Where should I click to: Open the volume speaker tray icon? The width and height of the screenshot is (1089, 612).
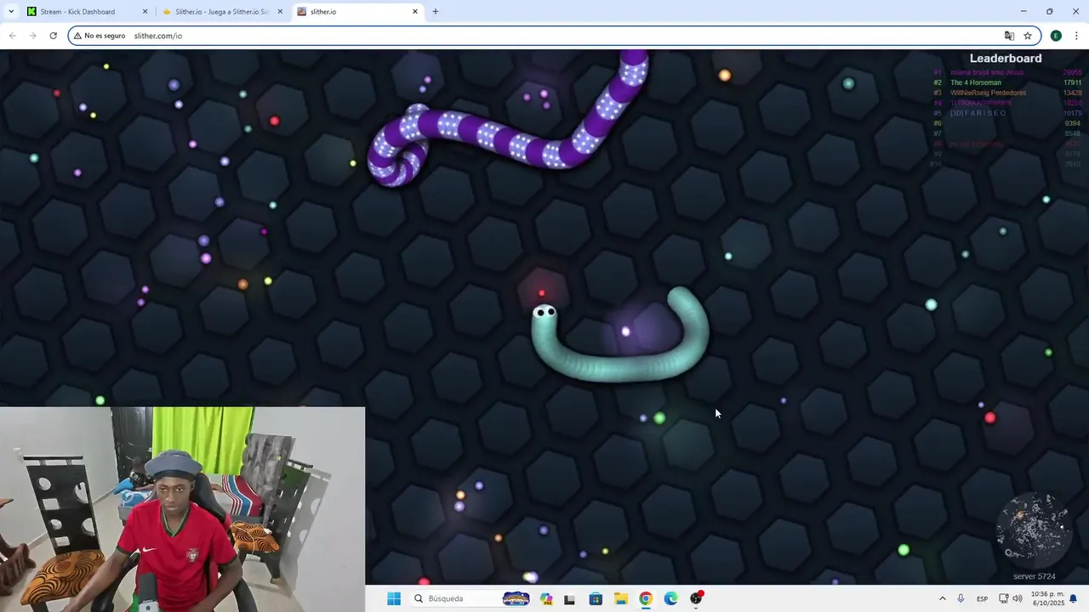click(x=1018, y=598)
